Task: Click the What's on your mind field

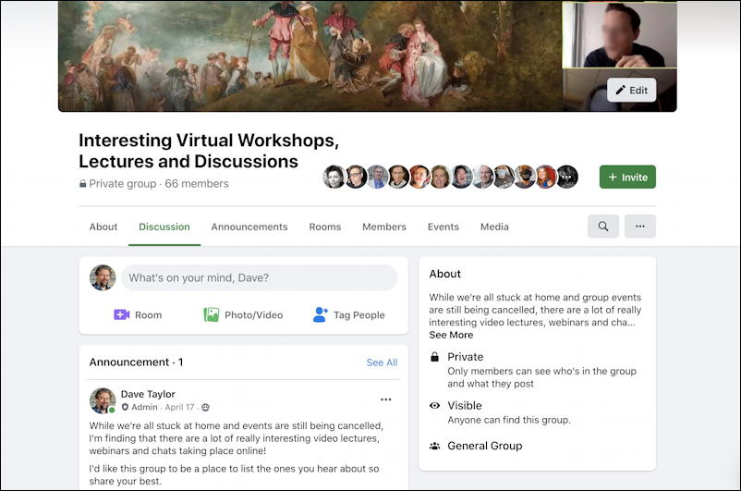Action: (x=260, y=277)
